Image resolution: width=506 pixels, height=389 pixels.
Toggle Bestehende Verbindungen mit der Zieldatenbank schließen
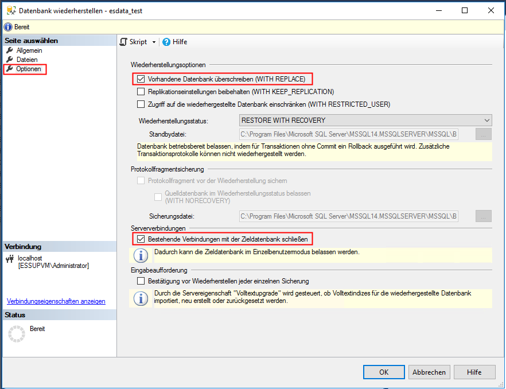coord(141,239)
